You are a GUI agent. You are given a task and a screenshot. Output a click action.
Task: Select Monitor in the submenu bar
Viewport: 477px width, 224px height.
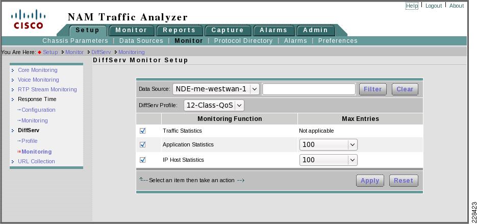[x=189, y=41]
